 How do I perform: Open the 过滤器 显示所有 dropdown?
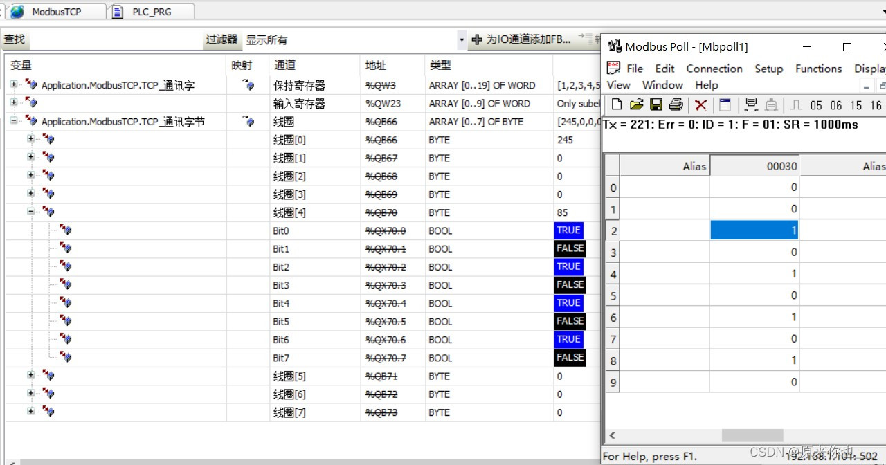tap(462, 39)
